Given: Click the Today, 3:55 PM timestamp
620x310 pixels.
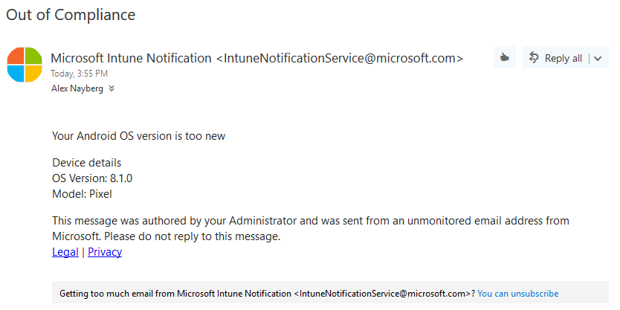Looking at the screenshot, I should [80, 74].
